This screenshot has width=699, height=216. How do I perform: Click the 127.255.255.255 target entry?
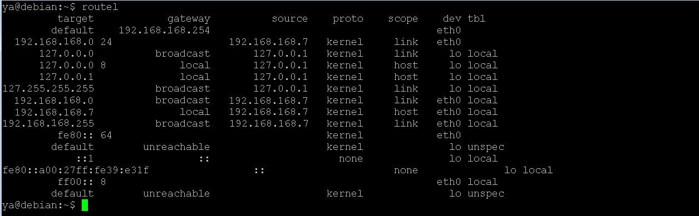(x=48, y=89)
